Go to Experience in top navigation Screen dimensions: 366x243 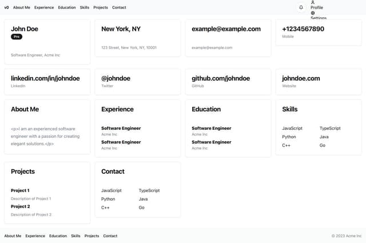pyautogui.click(x=44, y=7)
